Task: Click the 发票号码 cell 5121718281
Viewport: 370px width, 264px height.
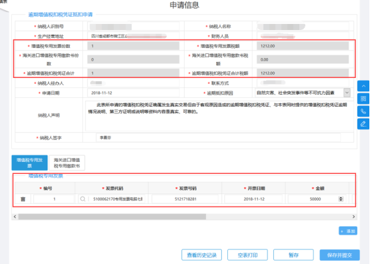Action: coord(185,199)
